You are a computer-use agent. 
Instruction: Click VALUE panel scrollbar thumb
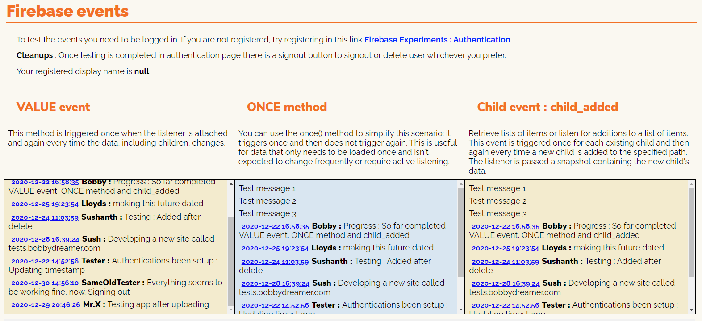pyautogui.click(x=231, y=261)
